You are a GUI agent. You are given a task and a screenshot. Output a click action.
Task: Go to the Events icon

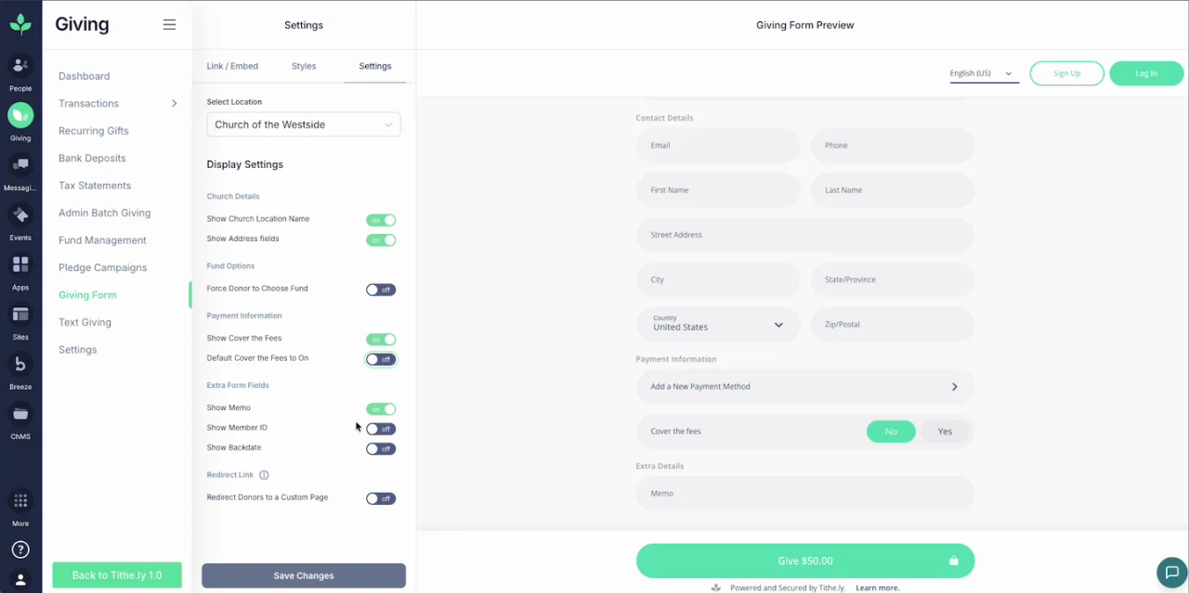coord(20,215)
